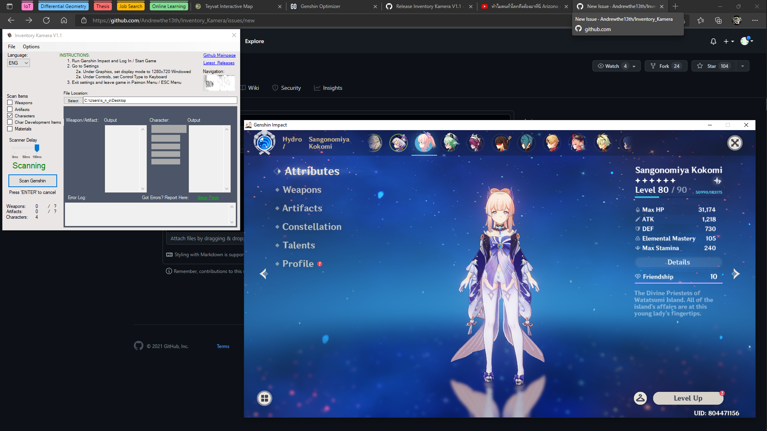Image resolution: width=767 pixels, height=431 pixels.
Task: Open the Options menu in Inventory Kamera
Action: pyautogui.click(x=31, y=47)
